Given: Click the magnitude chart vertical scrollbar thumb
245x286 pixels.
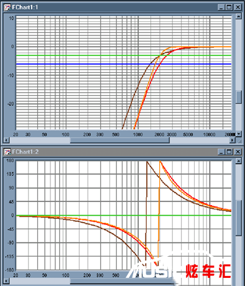Looking at the screenshot, I should (239, 97).
